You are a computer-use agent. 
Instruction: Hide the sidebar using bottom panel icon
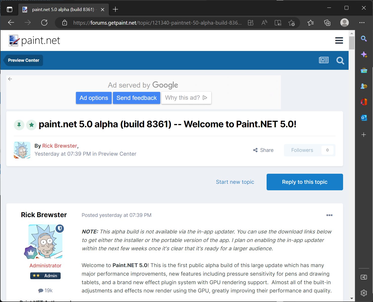[x=364, y=277]
